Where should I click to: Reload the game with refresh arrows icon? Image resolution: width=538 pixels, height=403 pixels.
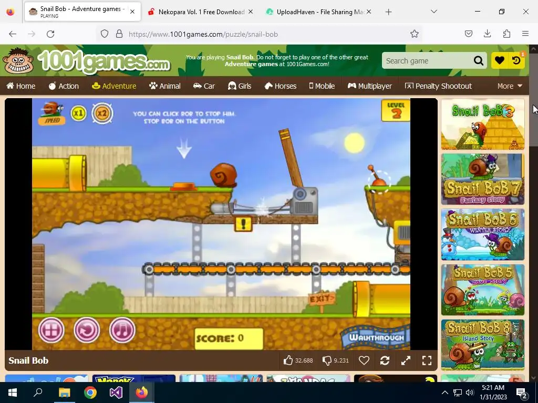pyautogui.click(x=385, y=360)
